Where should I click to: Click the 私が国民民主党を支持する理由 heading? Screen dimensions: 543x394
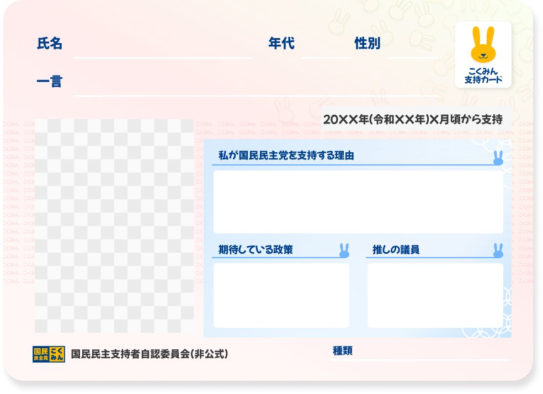(x=286, y=156)
